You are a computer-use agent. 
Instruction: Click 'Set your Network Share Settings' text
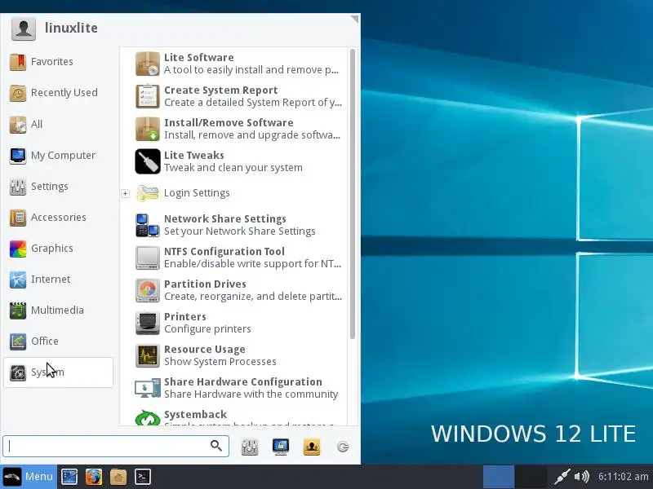point(239,231)
